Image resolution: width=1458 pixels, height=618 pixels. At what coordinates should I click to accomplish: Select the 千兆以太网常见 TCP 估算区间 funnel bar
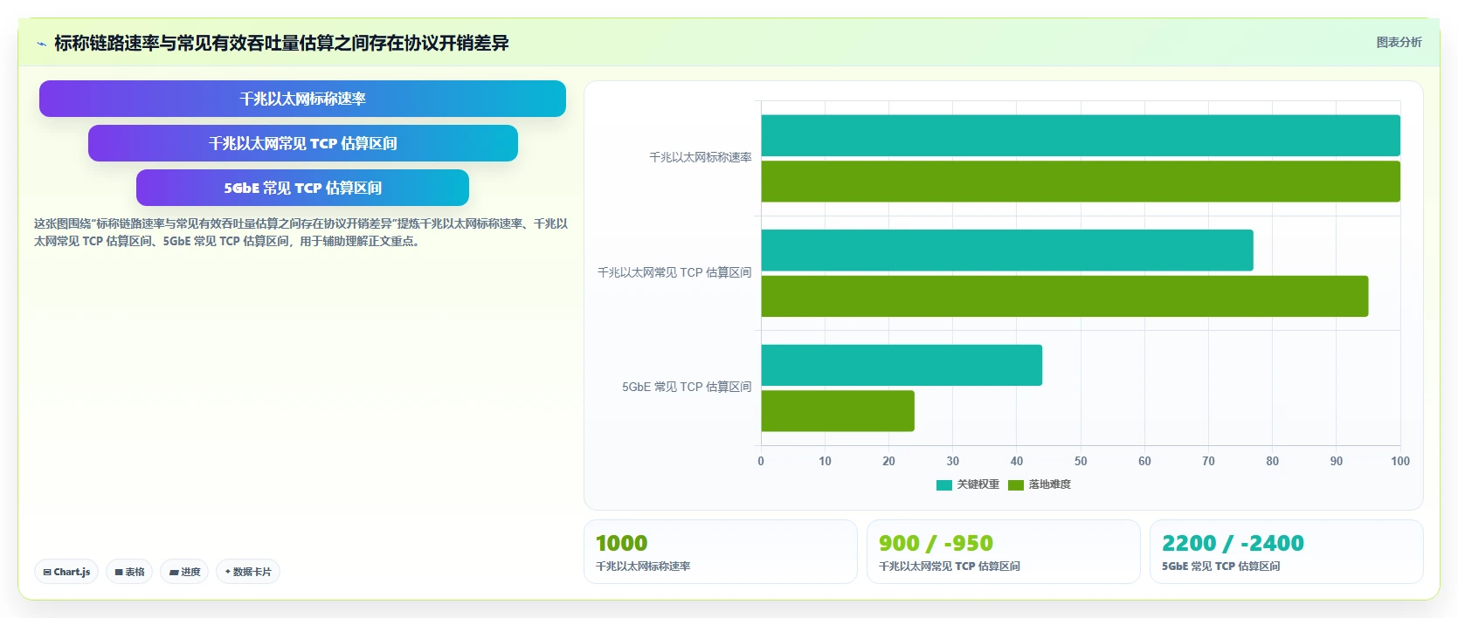[x=302, y=143]
